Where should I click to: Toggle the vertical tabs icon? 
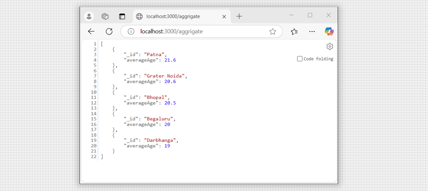click(x=122, y=16)
